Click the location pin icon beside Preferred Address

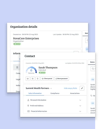tap(28, 106)
